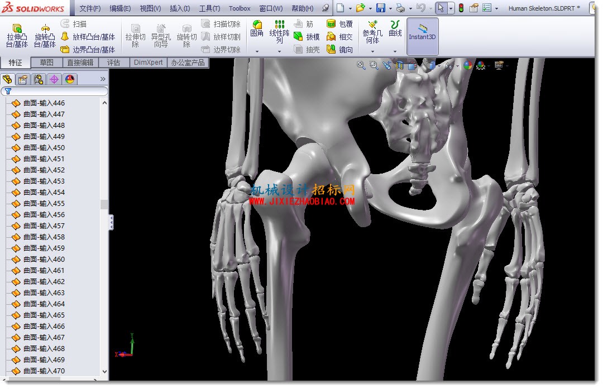Click the Rebuild traffic light icon
This screenshot has width=603, height=389.
(461, 8)
